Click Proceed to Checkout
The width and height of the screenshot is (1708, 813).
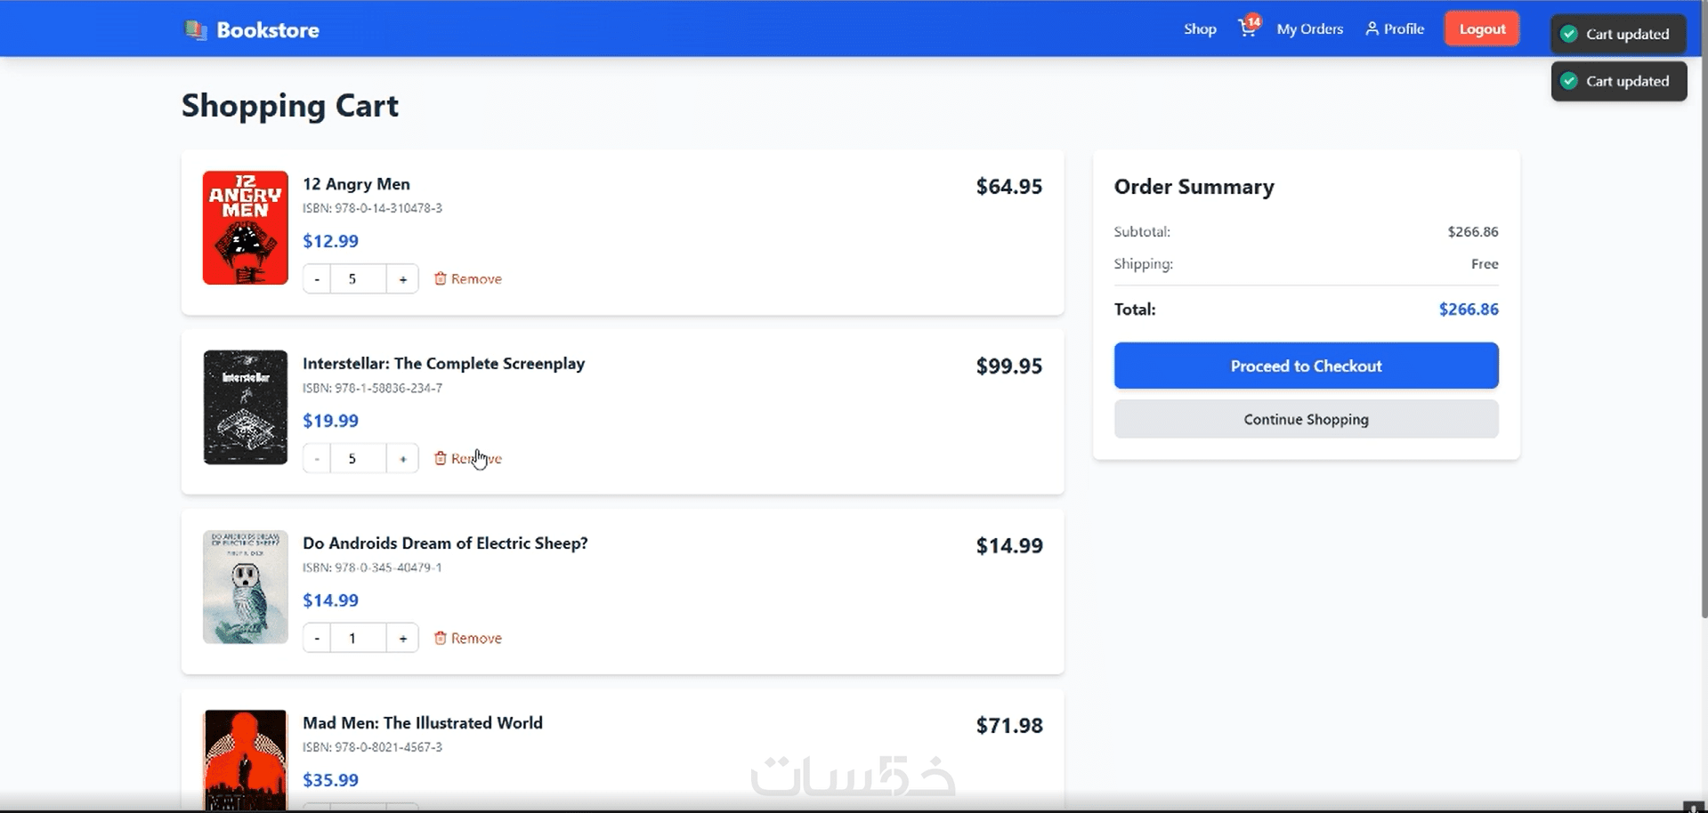(1306, 366)
